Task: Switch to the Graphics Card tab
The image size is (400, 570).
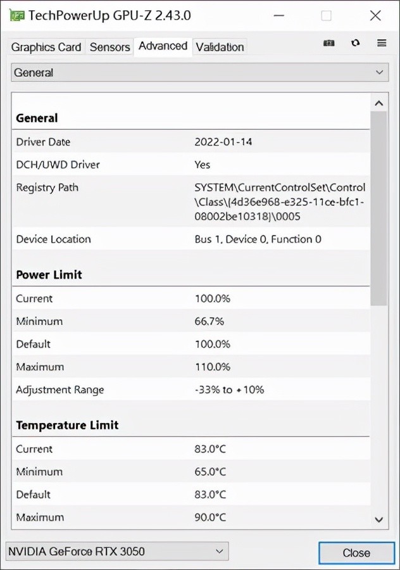Action: (x=46, y=47)
